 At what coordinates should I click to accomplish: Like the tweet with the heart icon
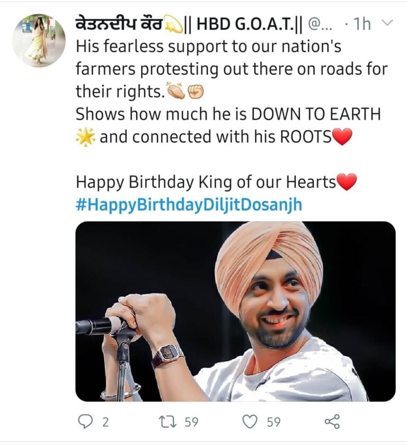point(250,422)
